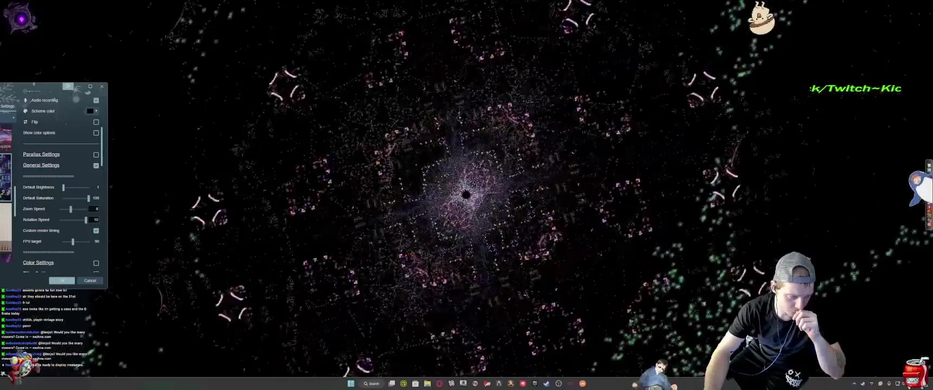
Task: Pick the black Scheme color swatch
Action: [x=90, y=111]
